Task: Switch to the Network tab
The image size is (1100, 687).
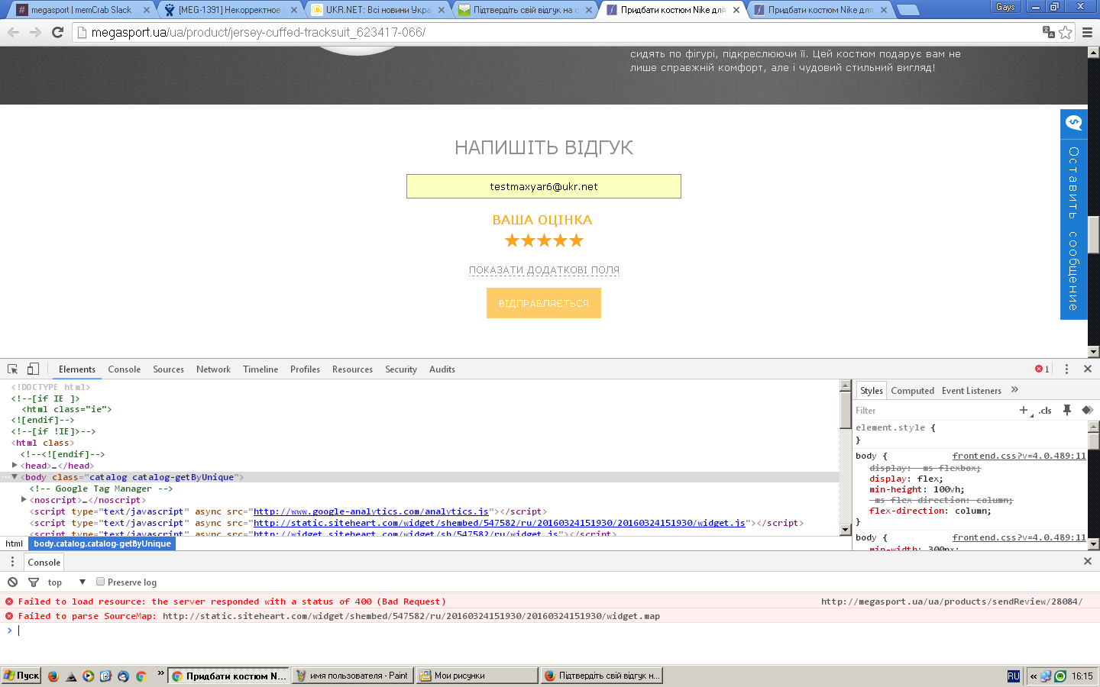Action: click(x=213, y=369)
